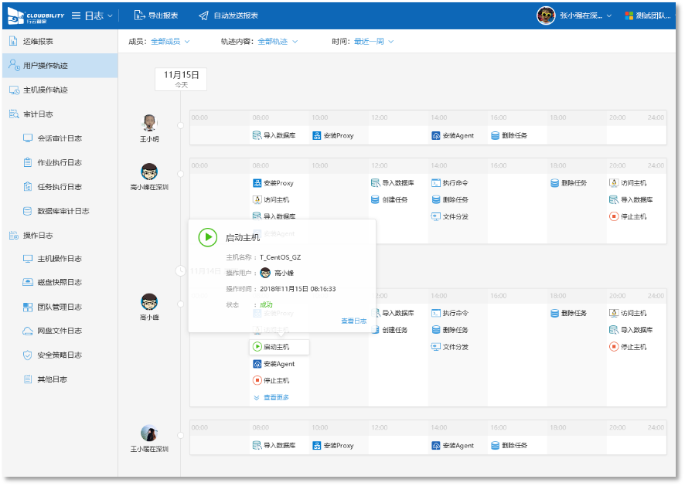
Task: Open the 时间 最近一周 dropdown
Action: [373, 41]
